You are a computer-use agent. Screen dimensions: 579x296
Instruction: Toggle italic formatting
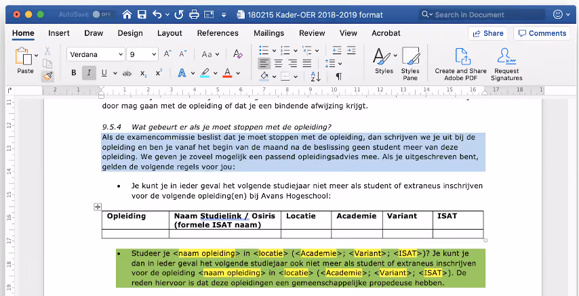89,73
